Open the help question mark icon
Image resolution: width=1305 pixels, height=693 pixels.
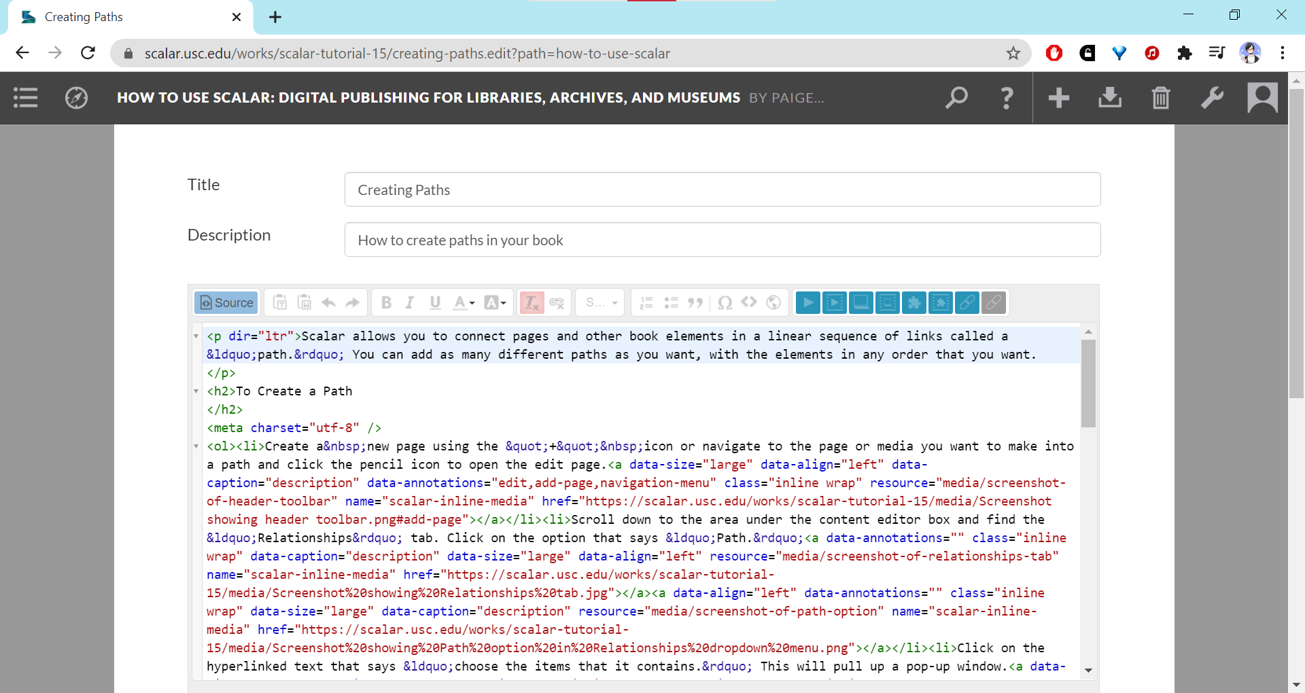pyautogui.click(x=1007, y=98)
